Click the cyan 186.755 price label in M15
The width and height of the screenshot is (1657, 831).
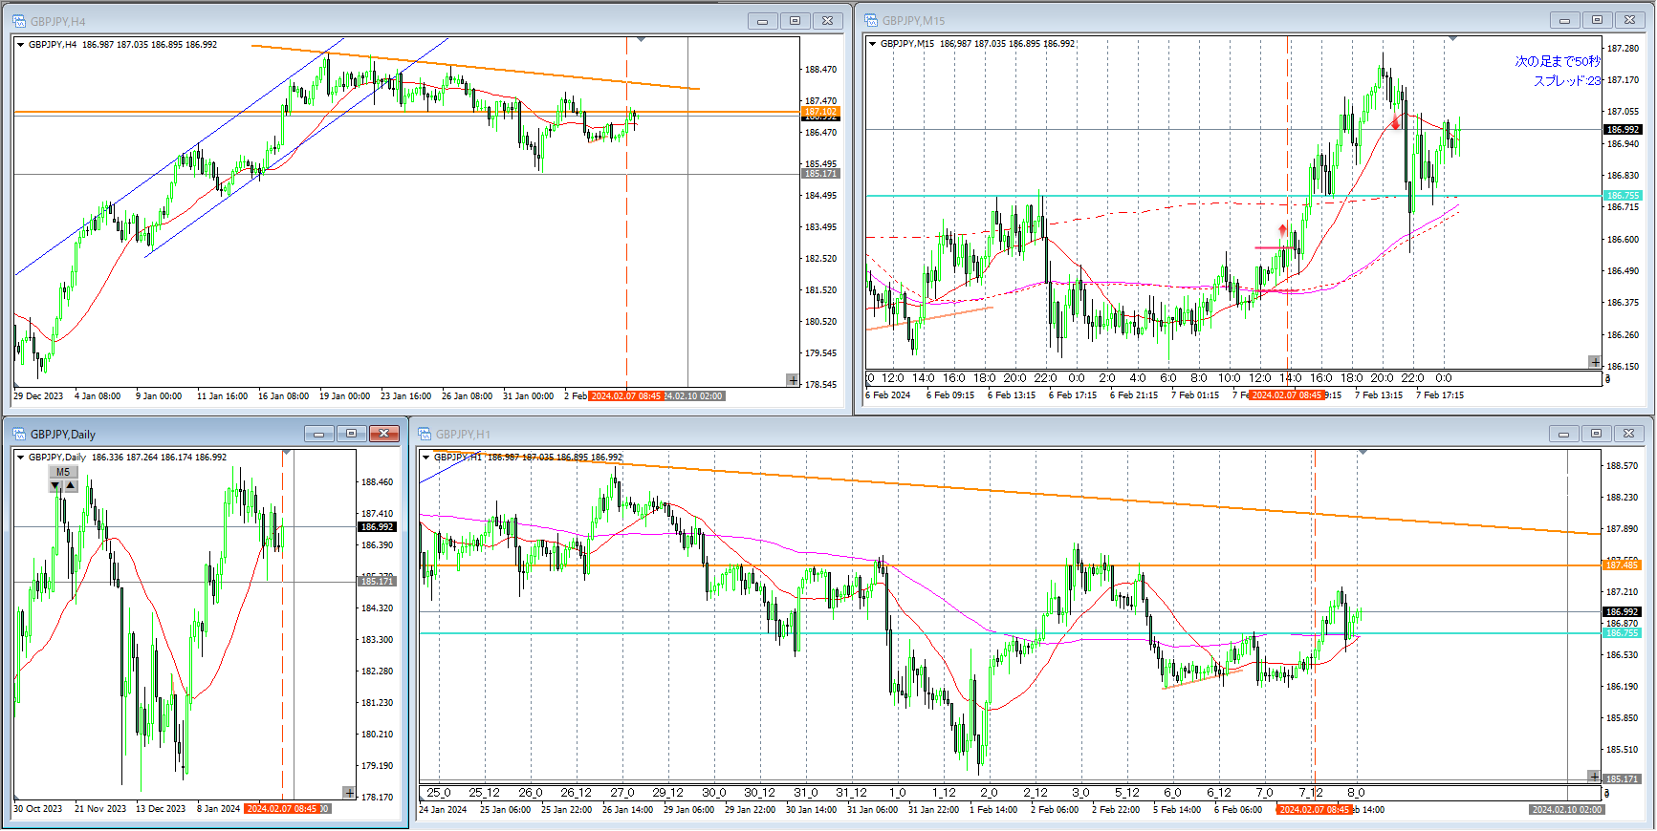pos(1623,196)
